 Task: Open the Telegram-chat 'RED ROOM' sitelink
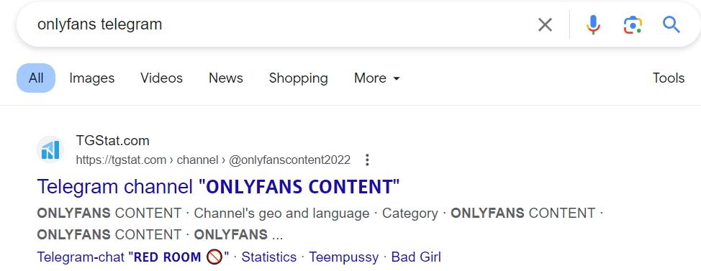pos(132,257)
